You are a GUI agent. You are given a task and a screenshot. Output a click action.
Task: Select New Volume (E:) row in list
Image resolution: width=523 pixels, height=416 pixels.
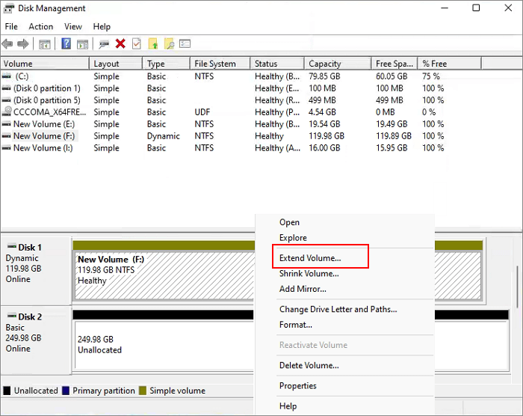[x=43, y=124]
